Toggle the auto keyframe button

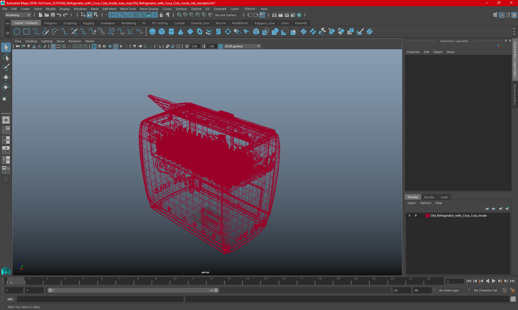point(505,290)
